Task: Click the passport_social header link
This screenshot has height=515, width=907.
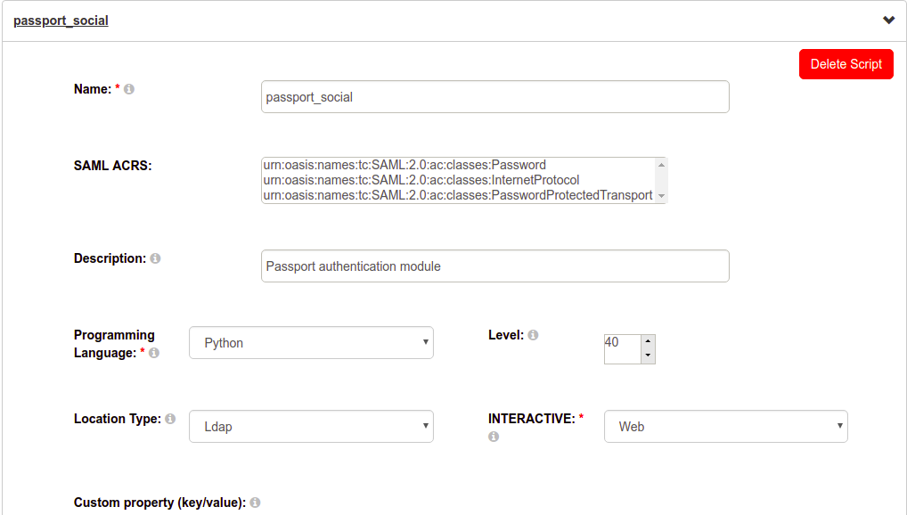Action: pos(61,19)
